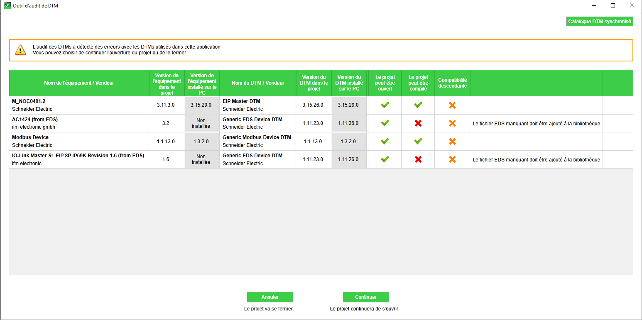Click orange cross in Modbus Device compatibility column
Viewport: 642px width, 320px height.
click(x=452, y=141)
